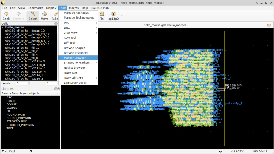Activate the Select tool

[33, 16]
